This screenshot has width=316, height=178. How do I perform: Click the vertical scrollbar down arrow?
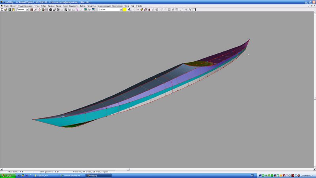(315, 167)
